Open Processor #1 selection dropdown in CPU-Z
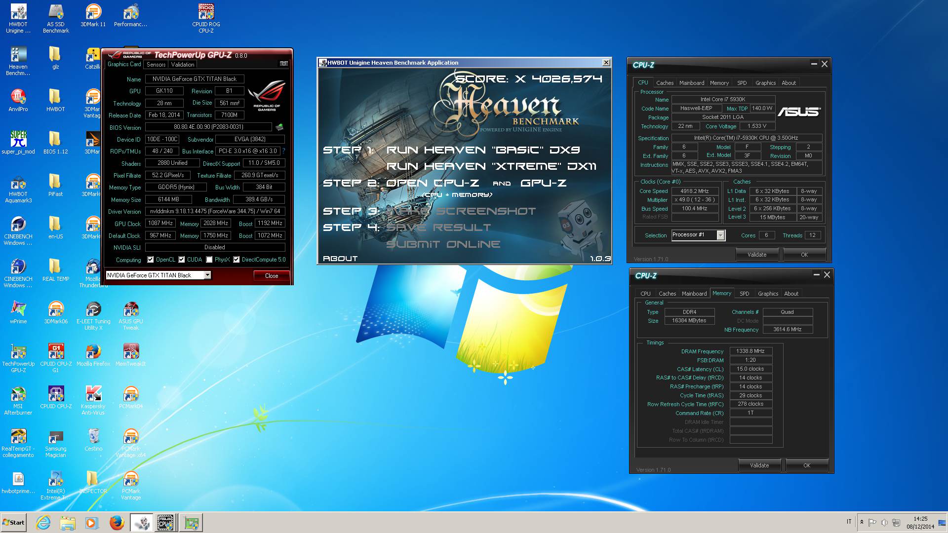The height and width of the screenshot is (533, 948). pyautogui.click(x=720, y=235)
